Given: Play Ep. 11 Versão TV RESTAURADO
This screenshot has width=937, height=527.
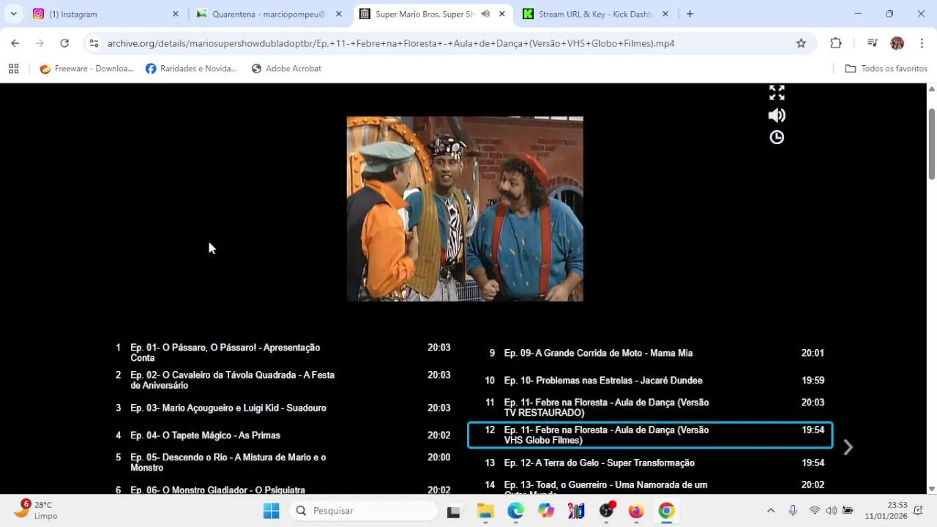Looking at the screenshot, I should (x=650, y=408).
